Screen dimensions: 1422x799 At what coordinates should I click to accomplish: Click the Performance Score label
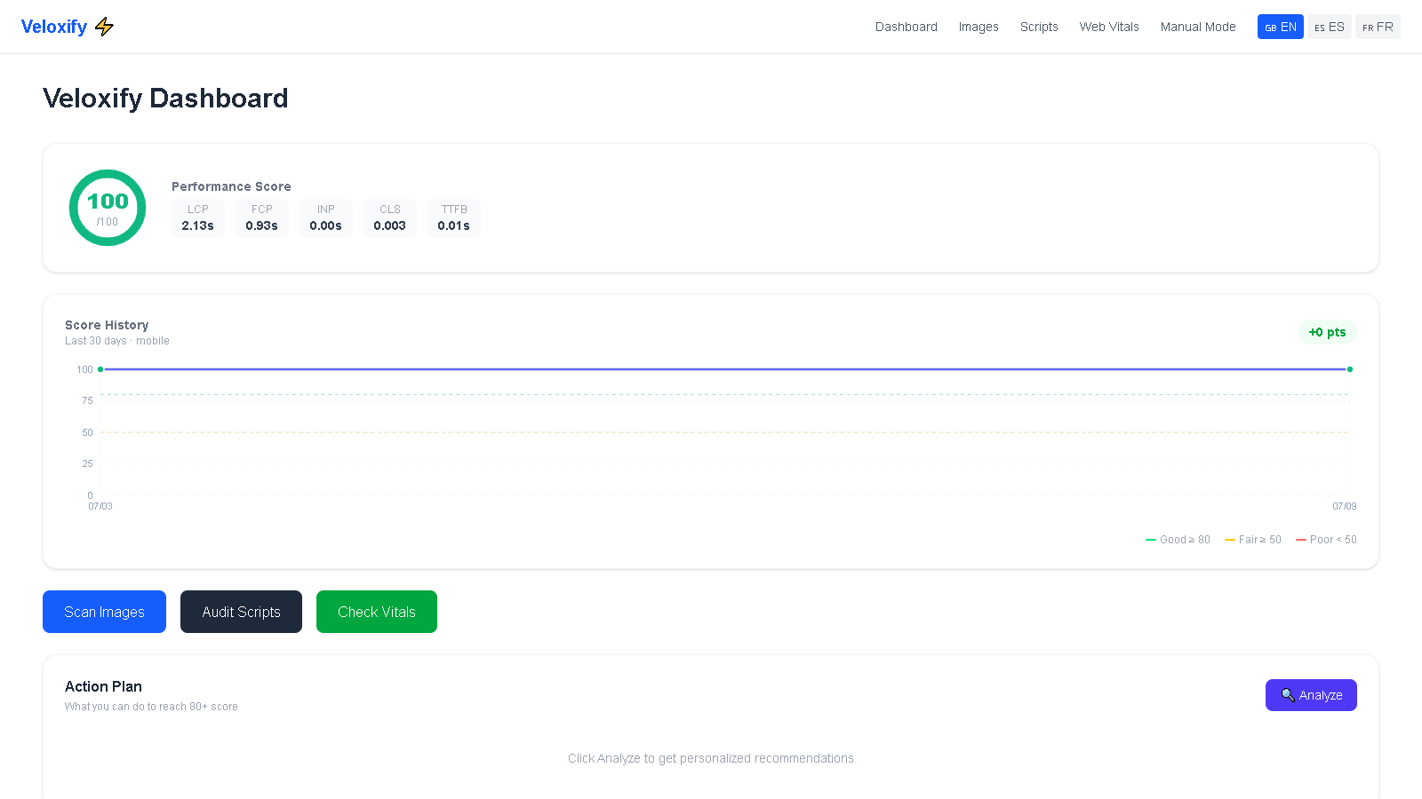(x=231, y=186)
